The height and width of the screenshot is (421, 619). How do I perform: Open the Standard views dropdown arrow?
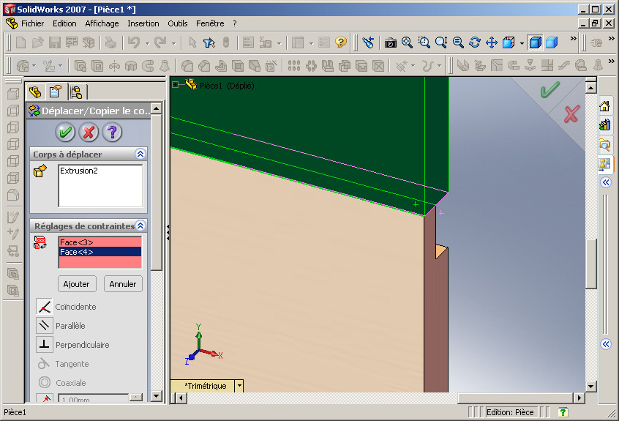coord(522,43)
